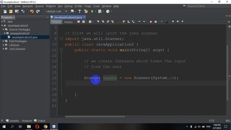Image resolution: width=231 pixels, height=130 pixels.
Task: Open the File menu
Action: [3, 6]
